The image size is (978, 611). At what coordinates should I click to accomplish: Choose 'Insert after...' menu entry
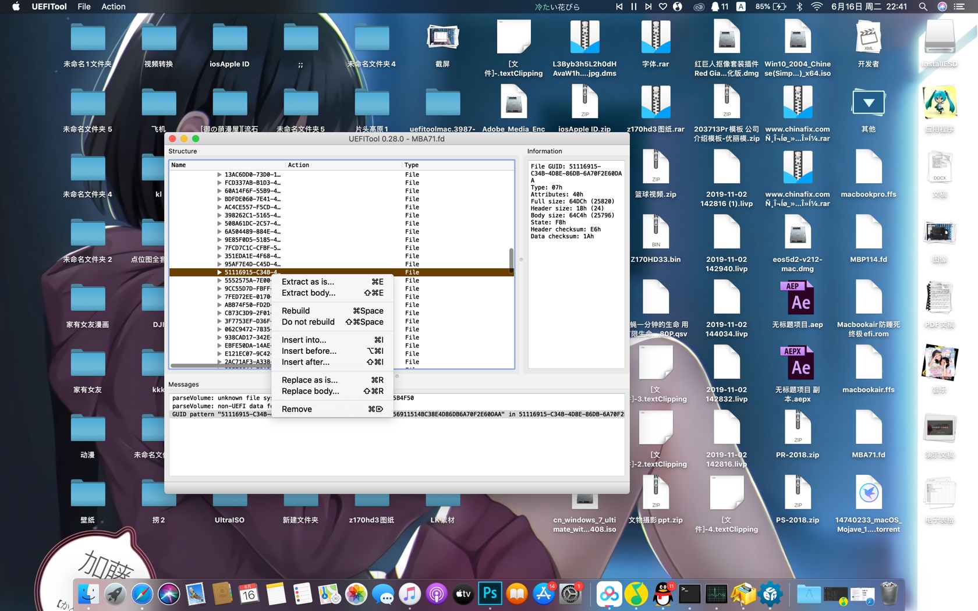[332, 362]
